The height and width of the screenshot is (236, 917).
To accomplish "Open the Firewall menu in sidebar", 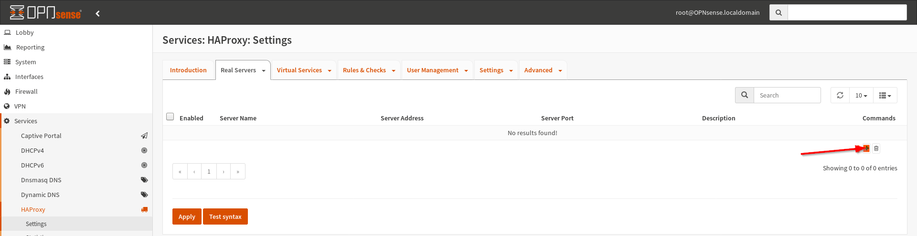I will (26, 91).
